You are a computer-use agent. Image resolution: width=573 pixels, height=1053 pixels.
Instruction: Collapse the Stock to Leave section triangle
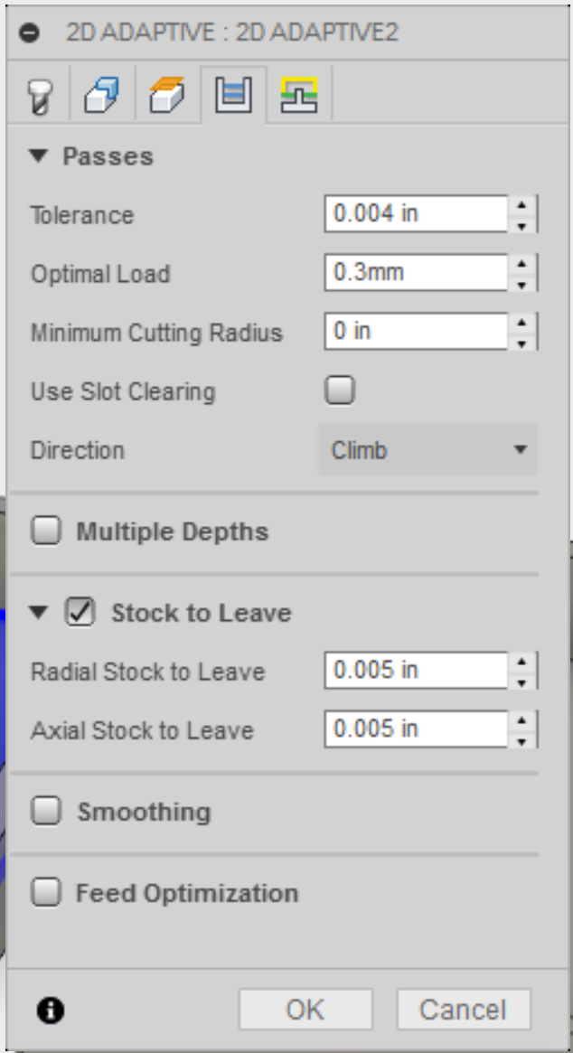click(37, 613)
